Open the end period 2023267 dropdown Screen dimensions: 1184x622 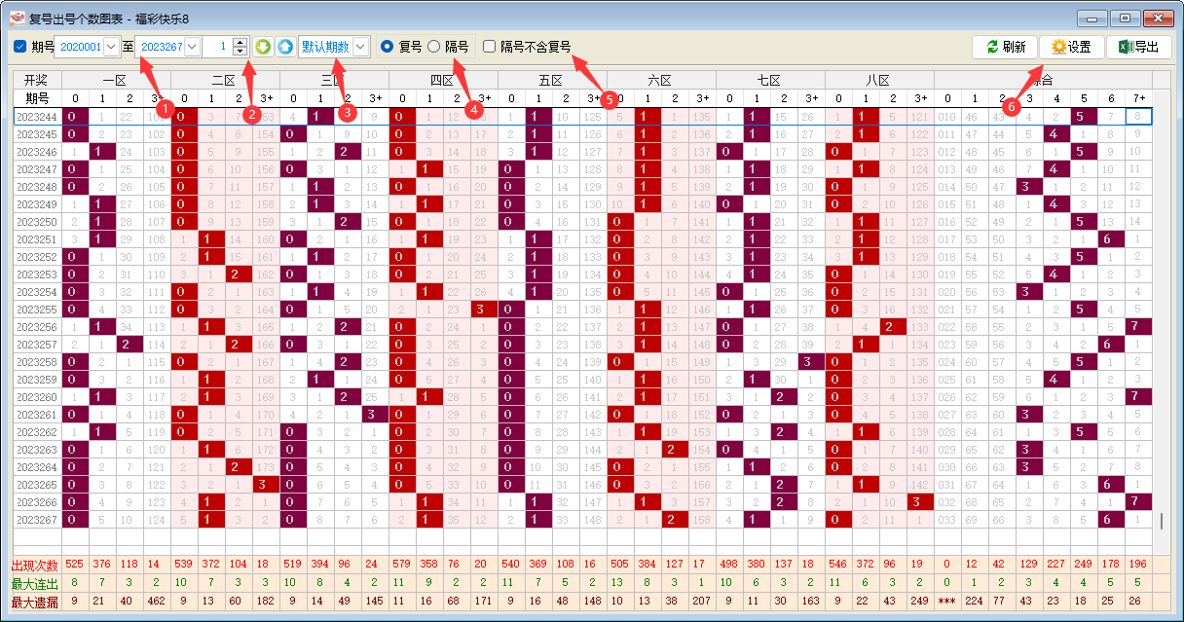192,47
